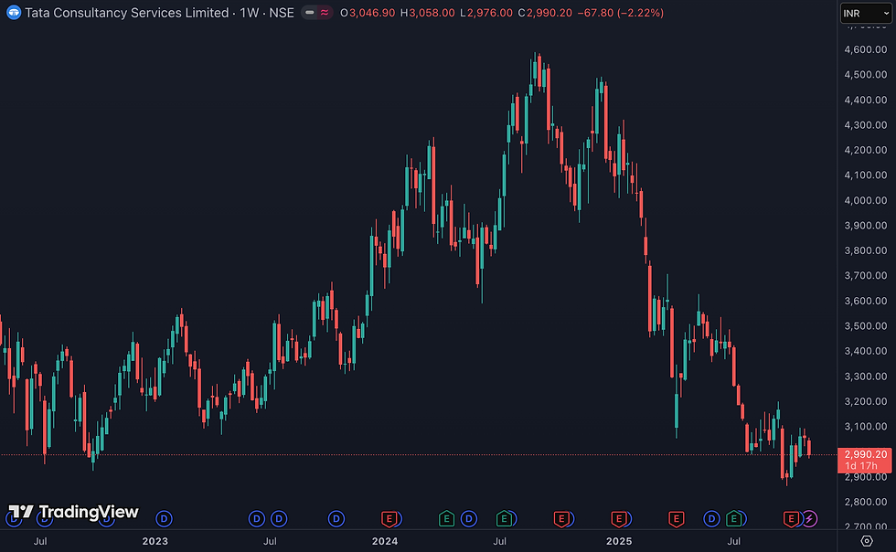Open green earnings marker above the Jul 2025 label
This screenshot has width=896, height=552.
(733, 519)
